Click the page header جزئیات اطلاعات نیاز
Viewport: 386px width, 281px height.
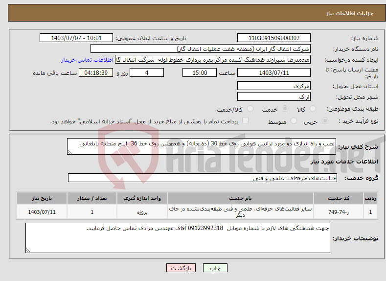[x=350, y=13]
